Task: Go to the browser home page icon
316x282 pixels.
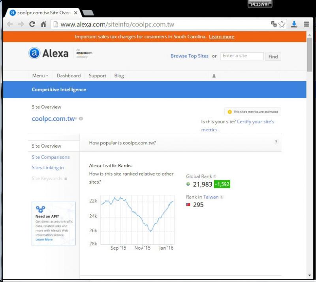Action: [43, 24]
